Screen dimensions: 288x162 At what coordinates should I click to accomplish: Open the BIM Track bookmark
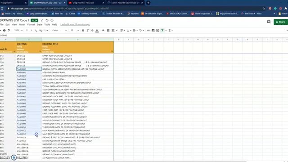tap(251, 13)
